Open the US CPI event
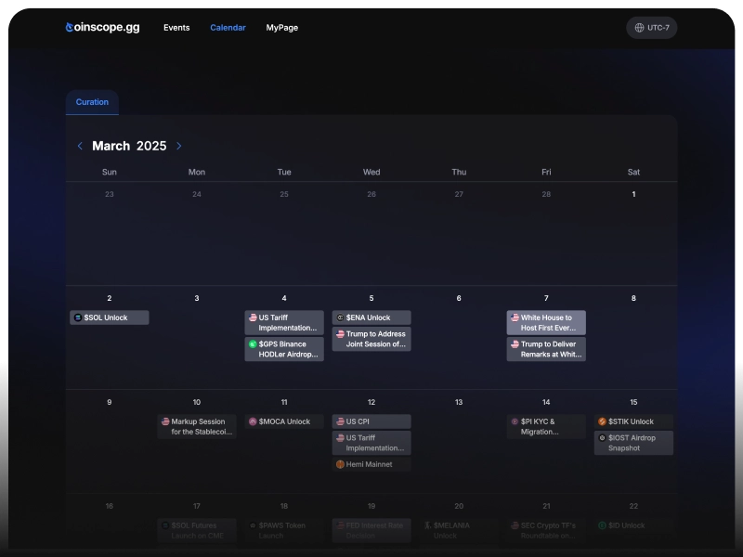Screen dimensions: 743x557 (371, 421)
